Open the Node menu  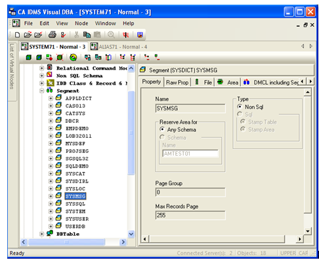tap(81, 24)
